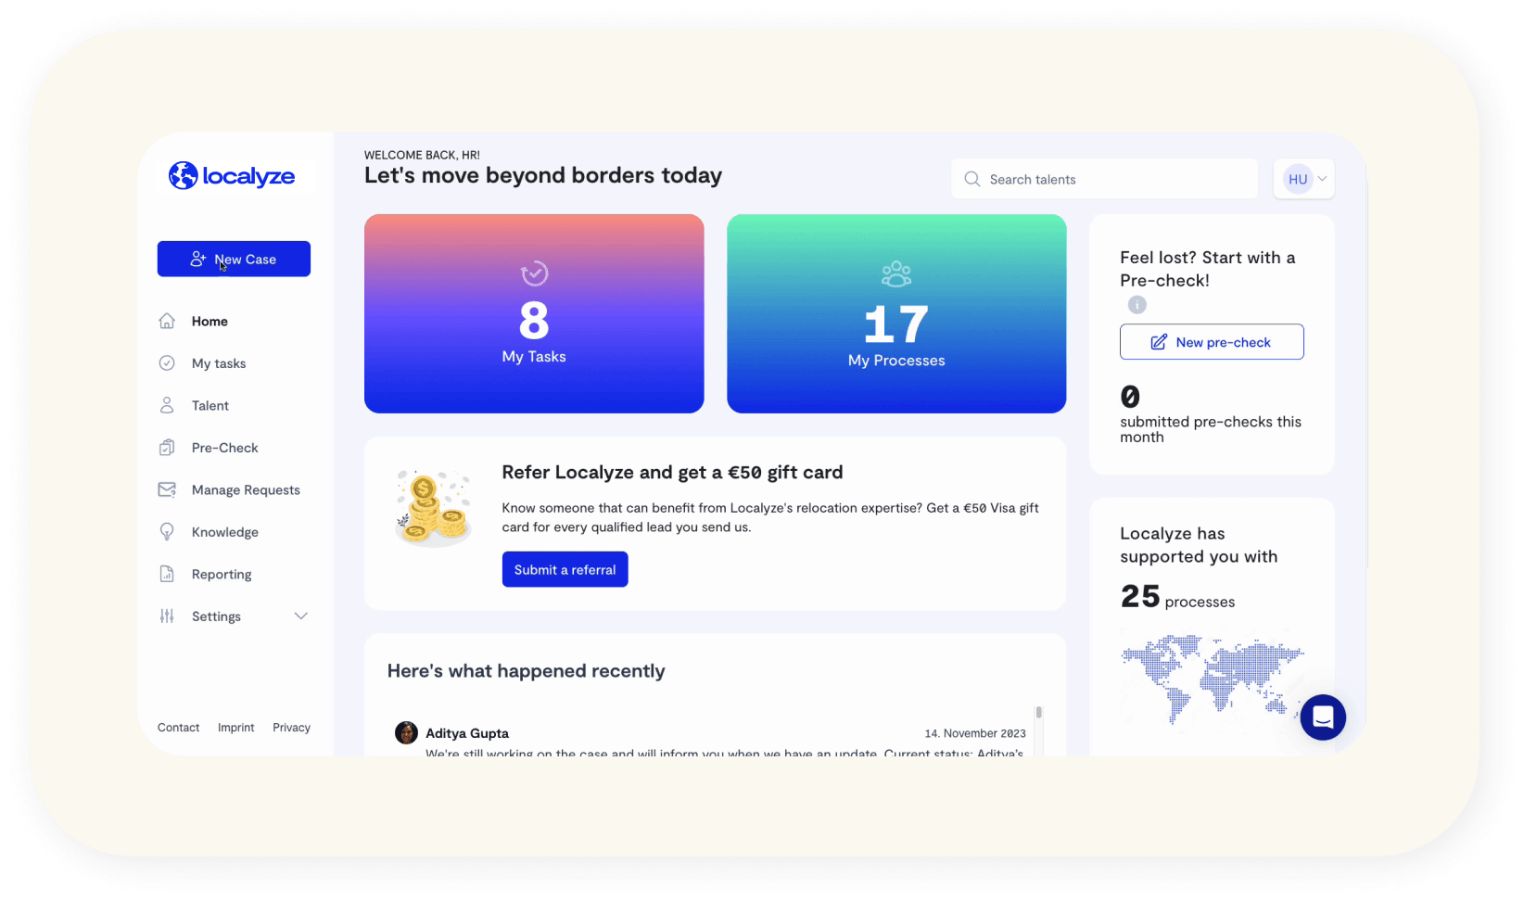The height and width of the screenshot is (901, 1524).
Task: Expand the Settings menu chevron
Action: [x=301, y=616]
